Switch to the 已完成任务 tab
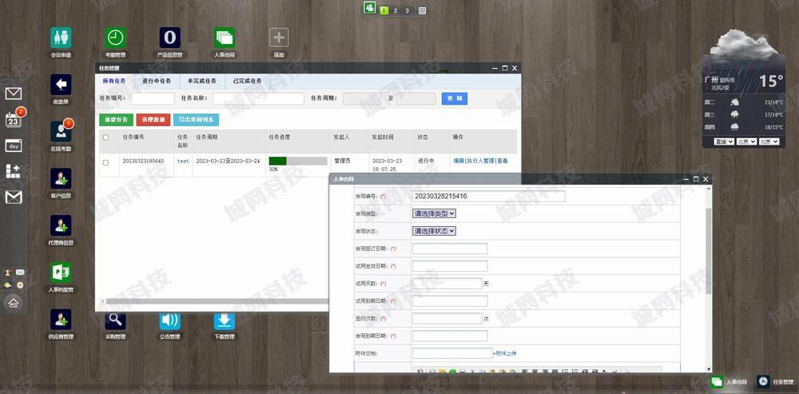 click(x=248, y=81)
